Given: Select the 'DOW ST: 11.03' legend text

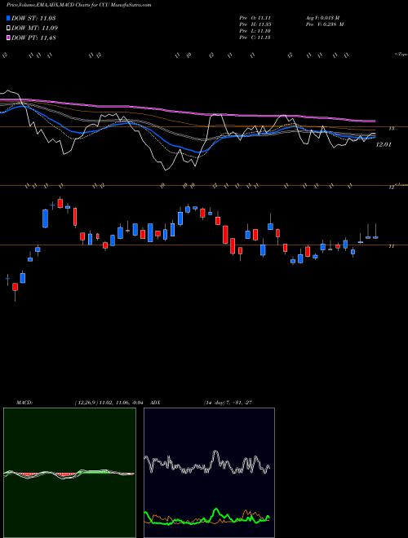Looking at the screenshot, I should [33, 18].
